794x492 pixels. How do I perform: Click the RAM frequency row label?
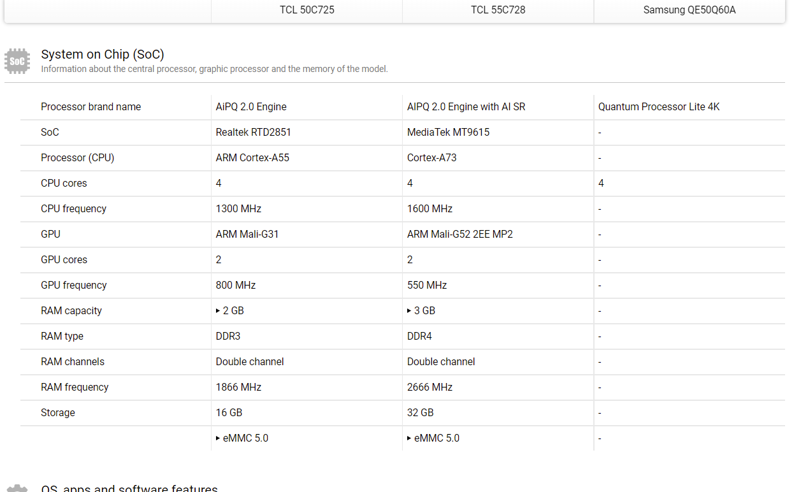click(x=75, y=387)
